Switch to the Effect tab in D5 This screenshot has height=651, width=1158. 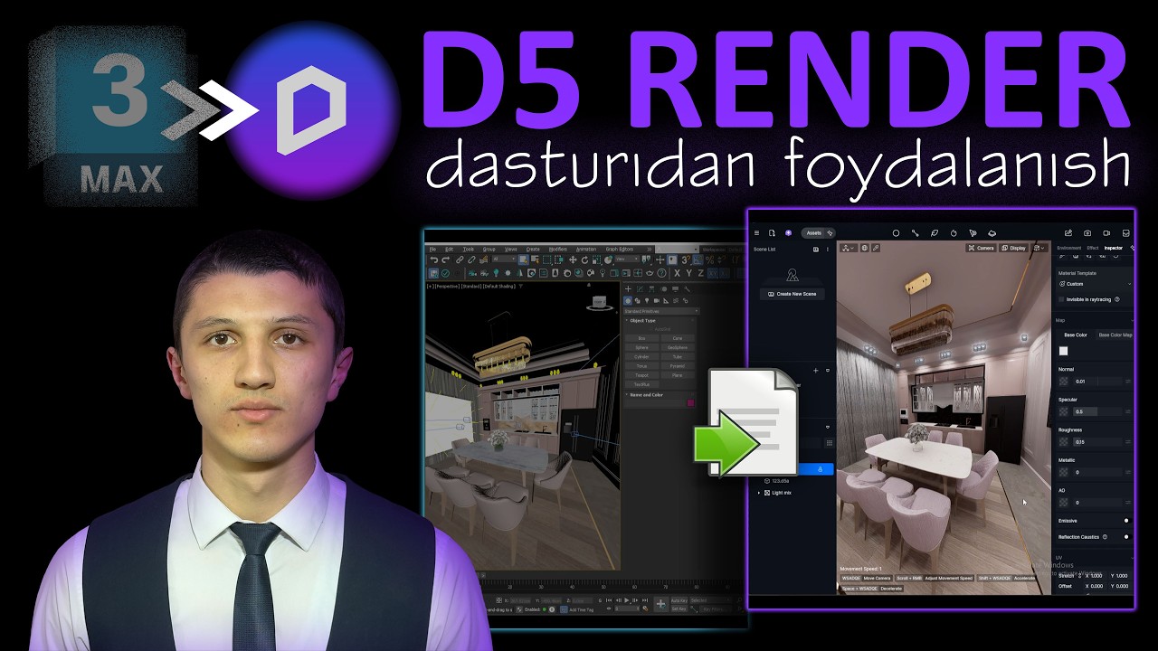tap(1093, 248)
